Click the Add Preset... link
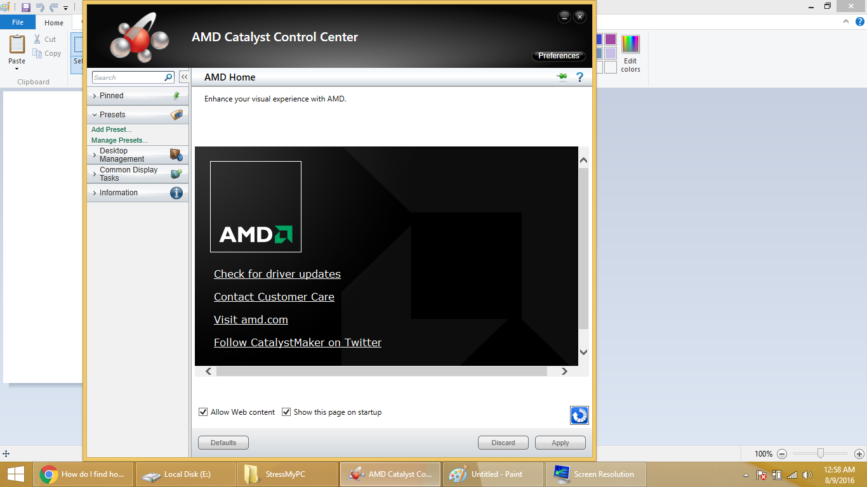 pyautogui.click(x=112, y=129)
